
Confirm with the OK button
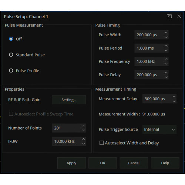(x=102, y=163)
